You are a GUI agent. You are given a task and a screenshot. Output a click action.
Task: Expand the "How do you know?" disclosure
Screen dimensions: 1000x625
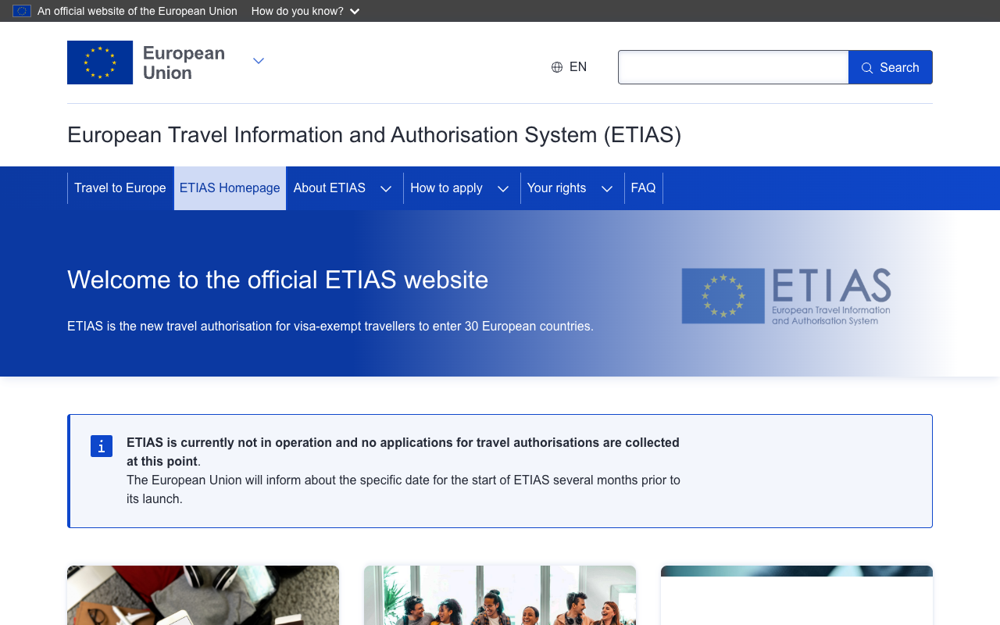pos(305,11)
